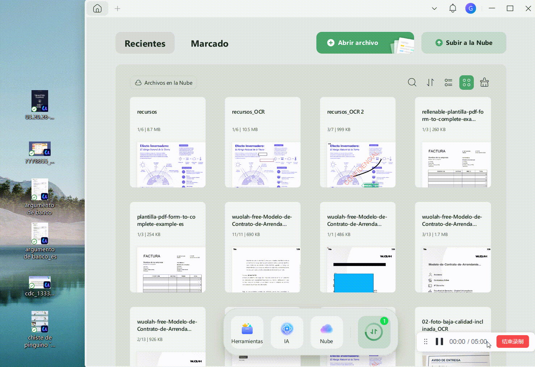Click the 1/6 | 10.5 MB file info
The image size is (535, 367).
245,130
